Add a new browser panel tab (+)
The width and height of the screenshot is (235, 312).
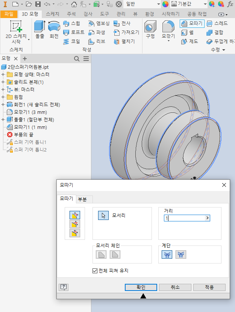25,59
